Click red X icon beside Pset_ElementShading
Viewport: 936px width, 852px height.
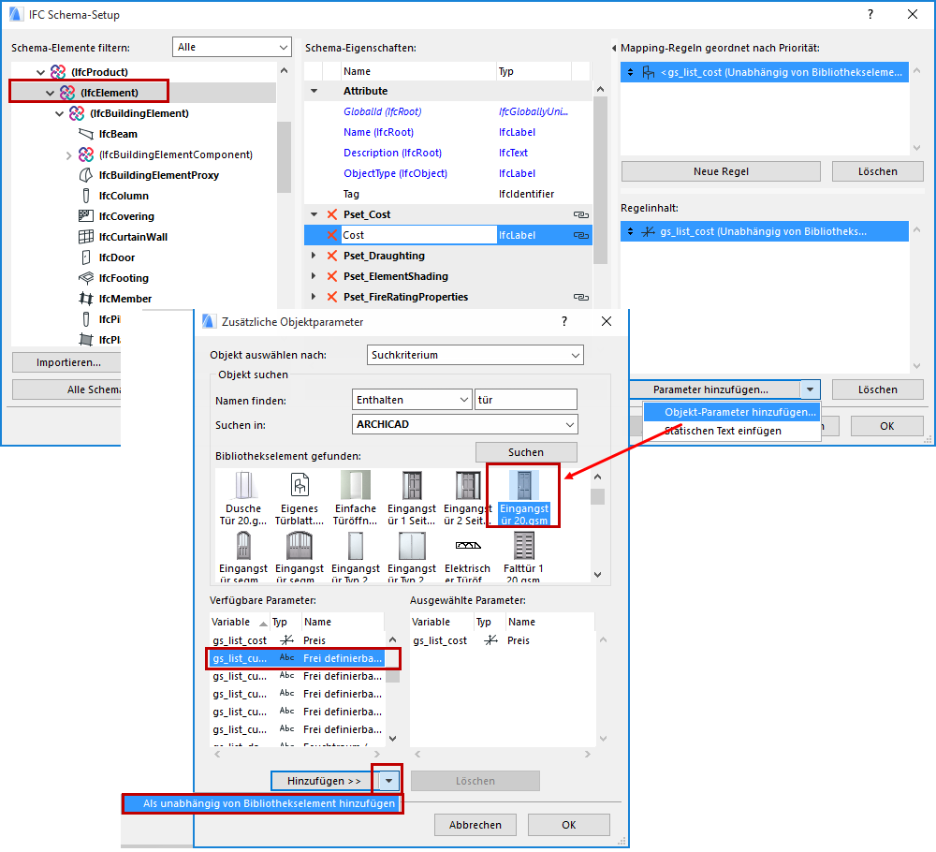click(x=332, y=276)
